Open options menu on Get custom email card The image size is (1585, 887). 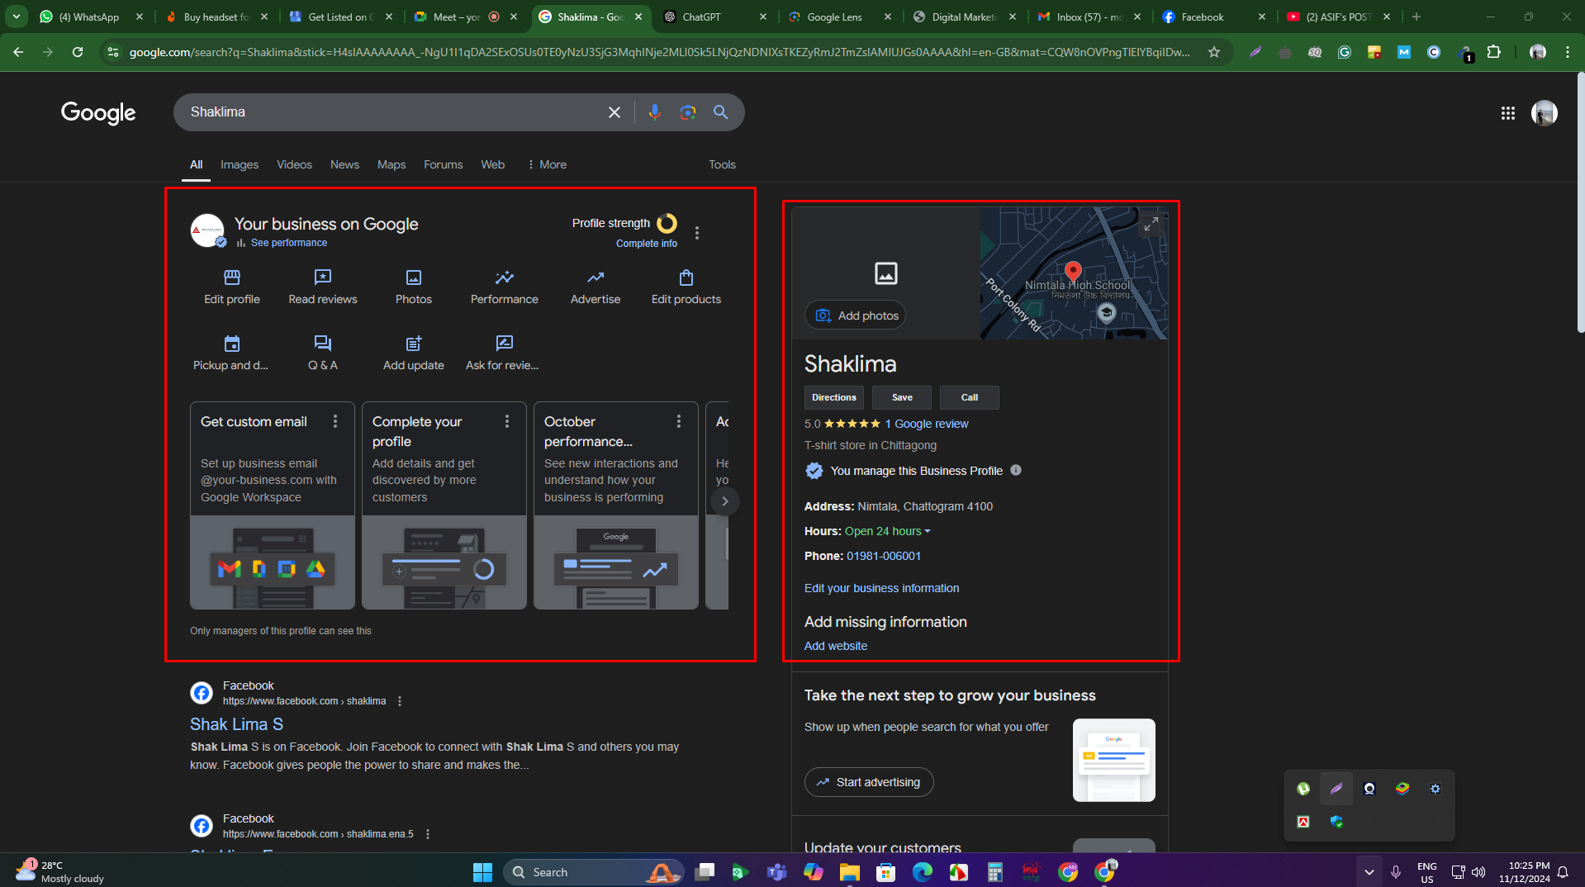click(x=335, y=422)
